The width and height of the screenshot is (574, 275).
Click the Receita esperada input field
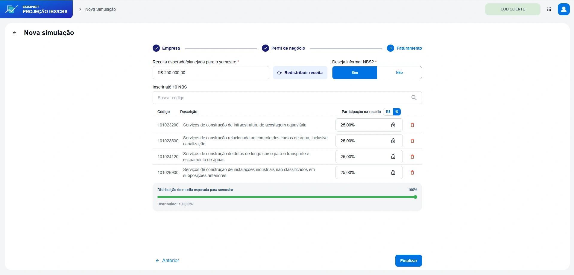pos(211,73)
